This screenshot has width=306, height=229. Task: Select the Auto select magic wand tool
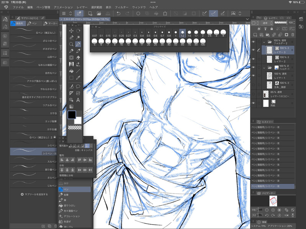[x=78, y=37]
